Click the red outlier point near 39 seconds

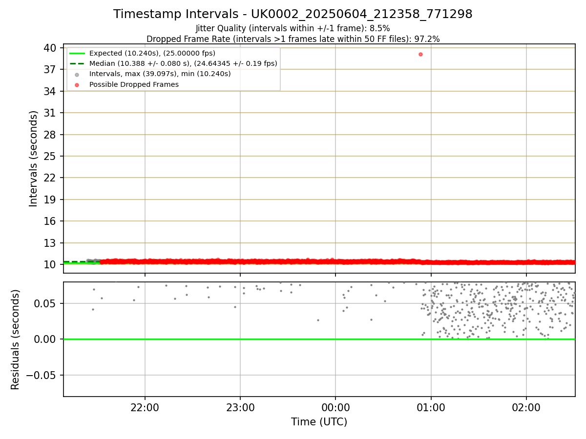[x=420, y=54]
